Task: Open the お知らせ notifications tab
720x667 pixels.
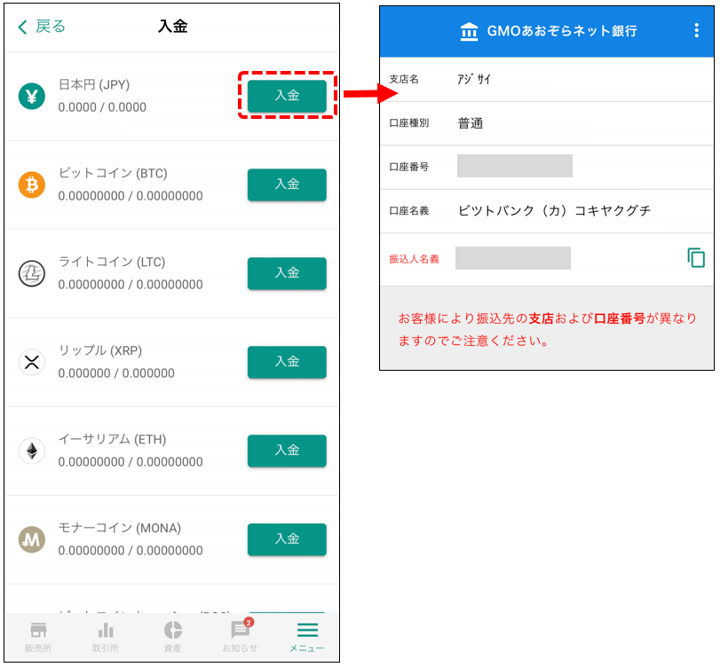Action: coord(241,636)
